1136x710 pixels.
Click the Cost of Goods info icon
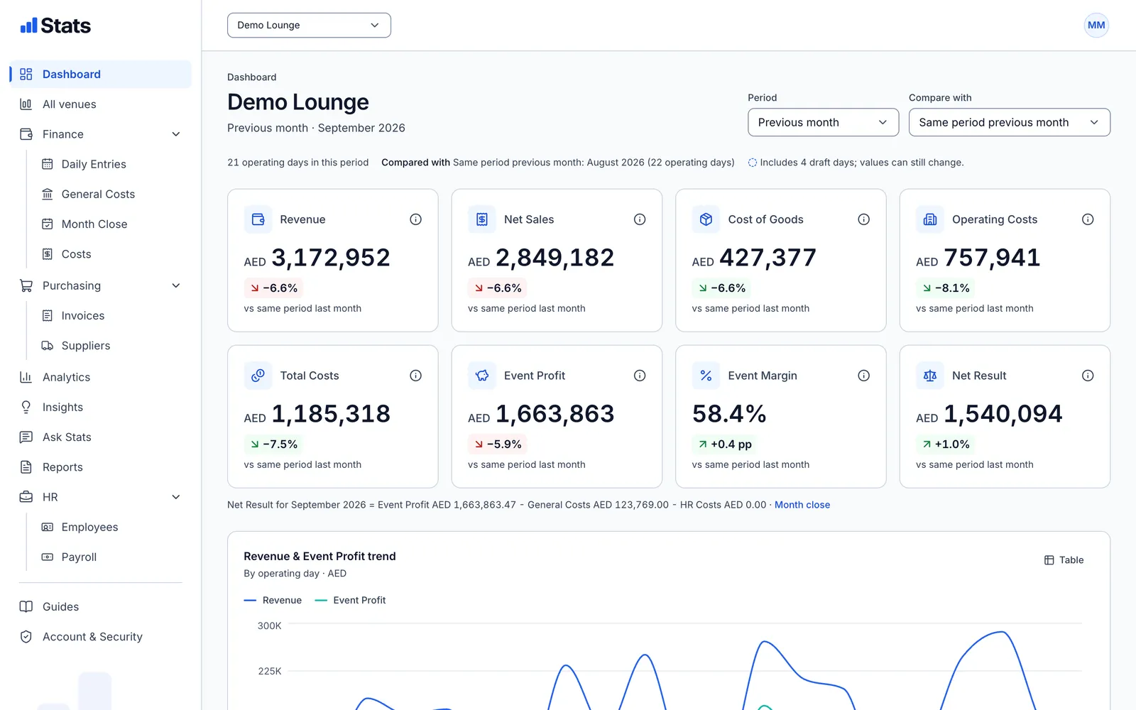click(864, 219)
